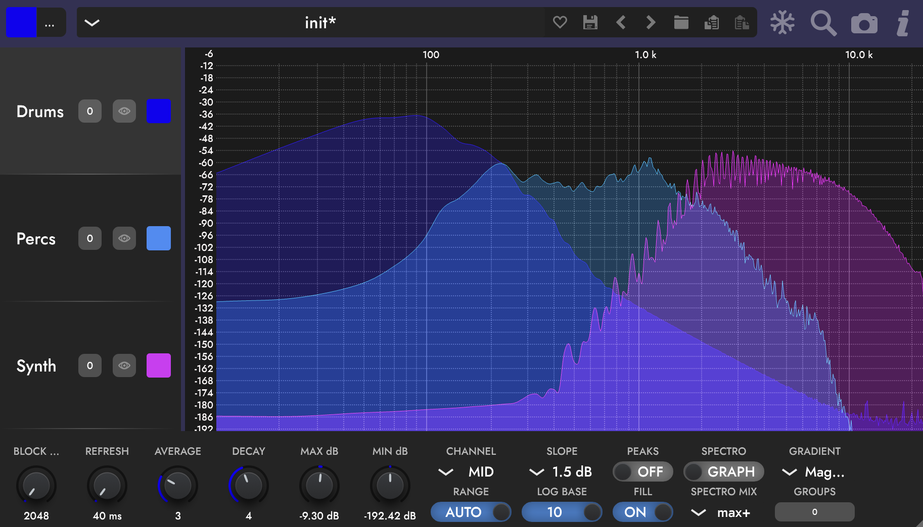Disable the FILL toggle
The height and width of the screenshot is (527, 923).
[x=642, y=512]
